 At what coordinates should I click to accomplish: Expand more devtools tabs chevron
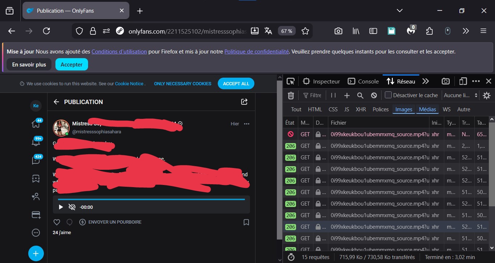pos(425,81)
